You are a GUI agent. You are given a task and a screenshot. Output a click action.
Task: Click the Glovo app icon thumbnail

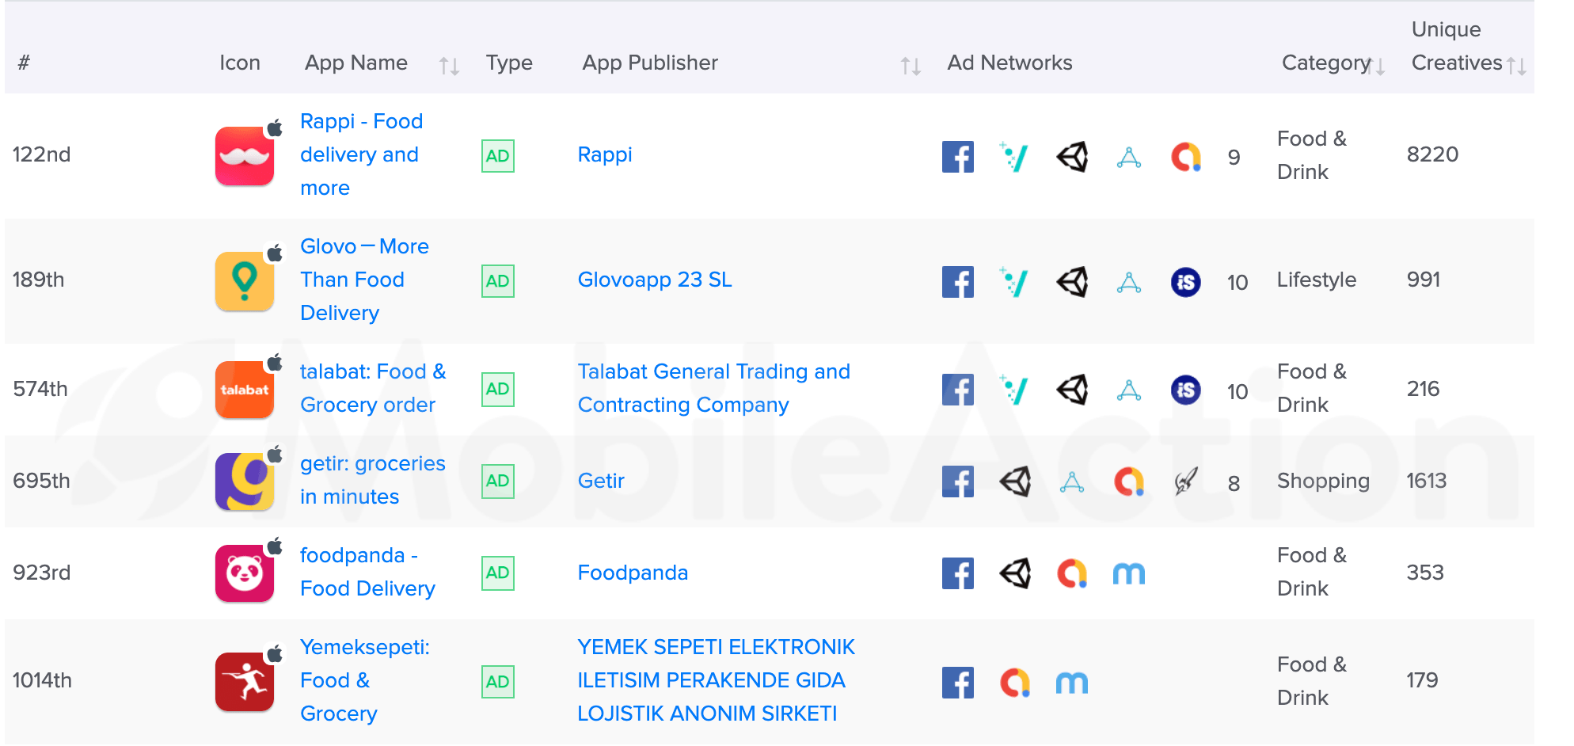[x=245, y=281]
